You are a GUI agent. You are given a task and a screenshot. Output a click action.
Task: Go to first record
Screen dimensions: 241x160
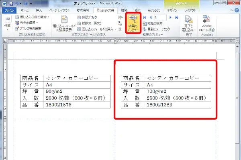145,18
